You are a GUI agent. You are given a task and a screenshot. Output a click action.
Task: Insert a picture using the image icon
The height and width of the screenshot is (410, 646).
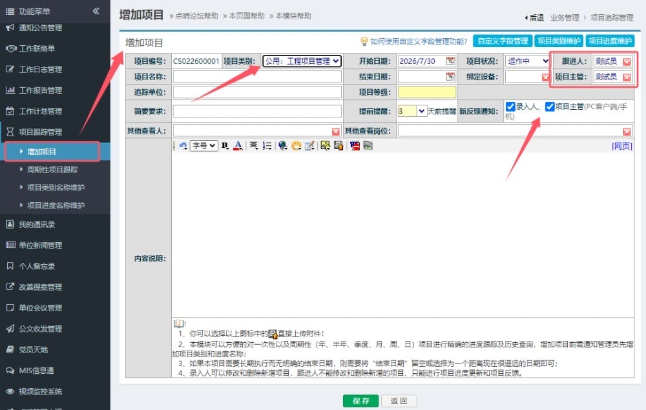click(x=326, y=145)
